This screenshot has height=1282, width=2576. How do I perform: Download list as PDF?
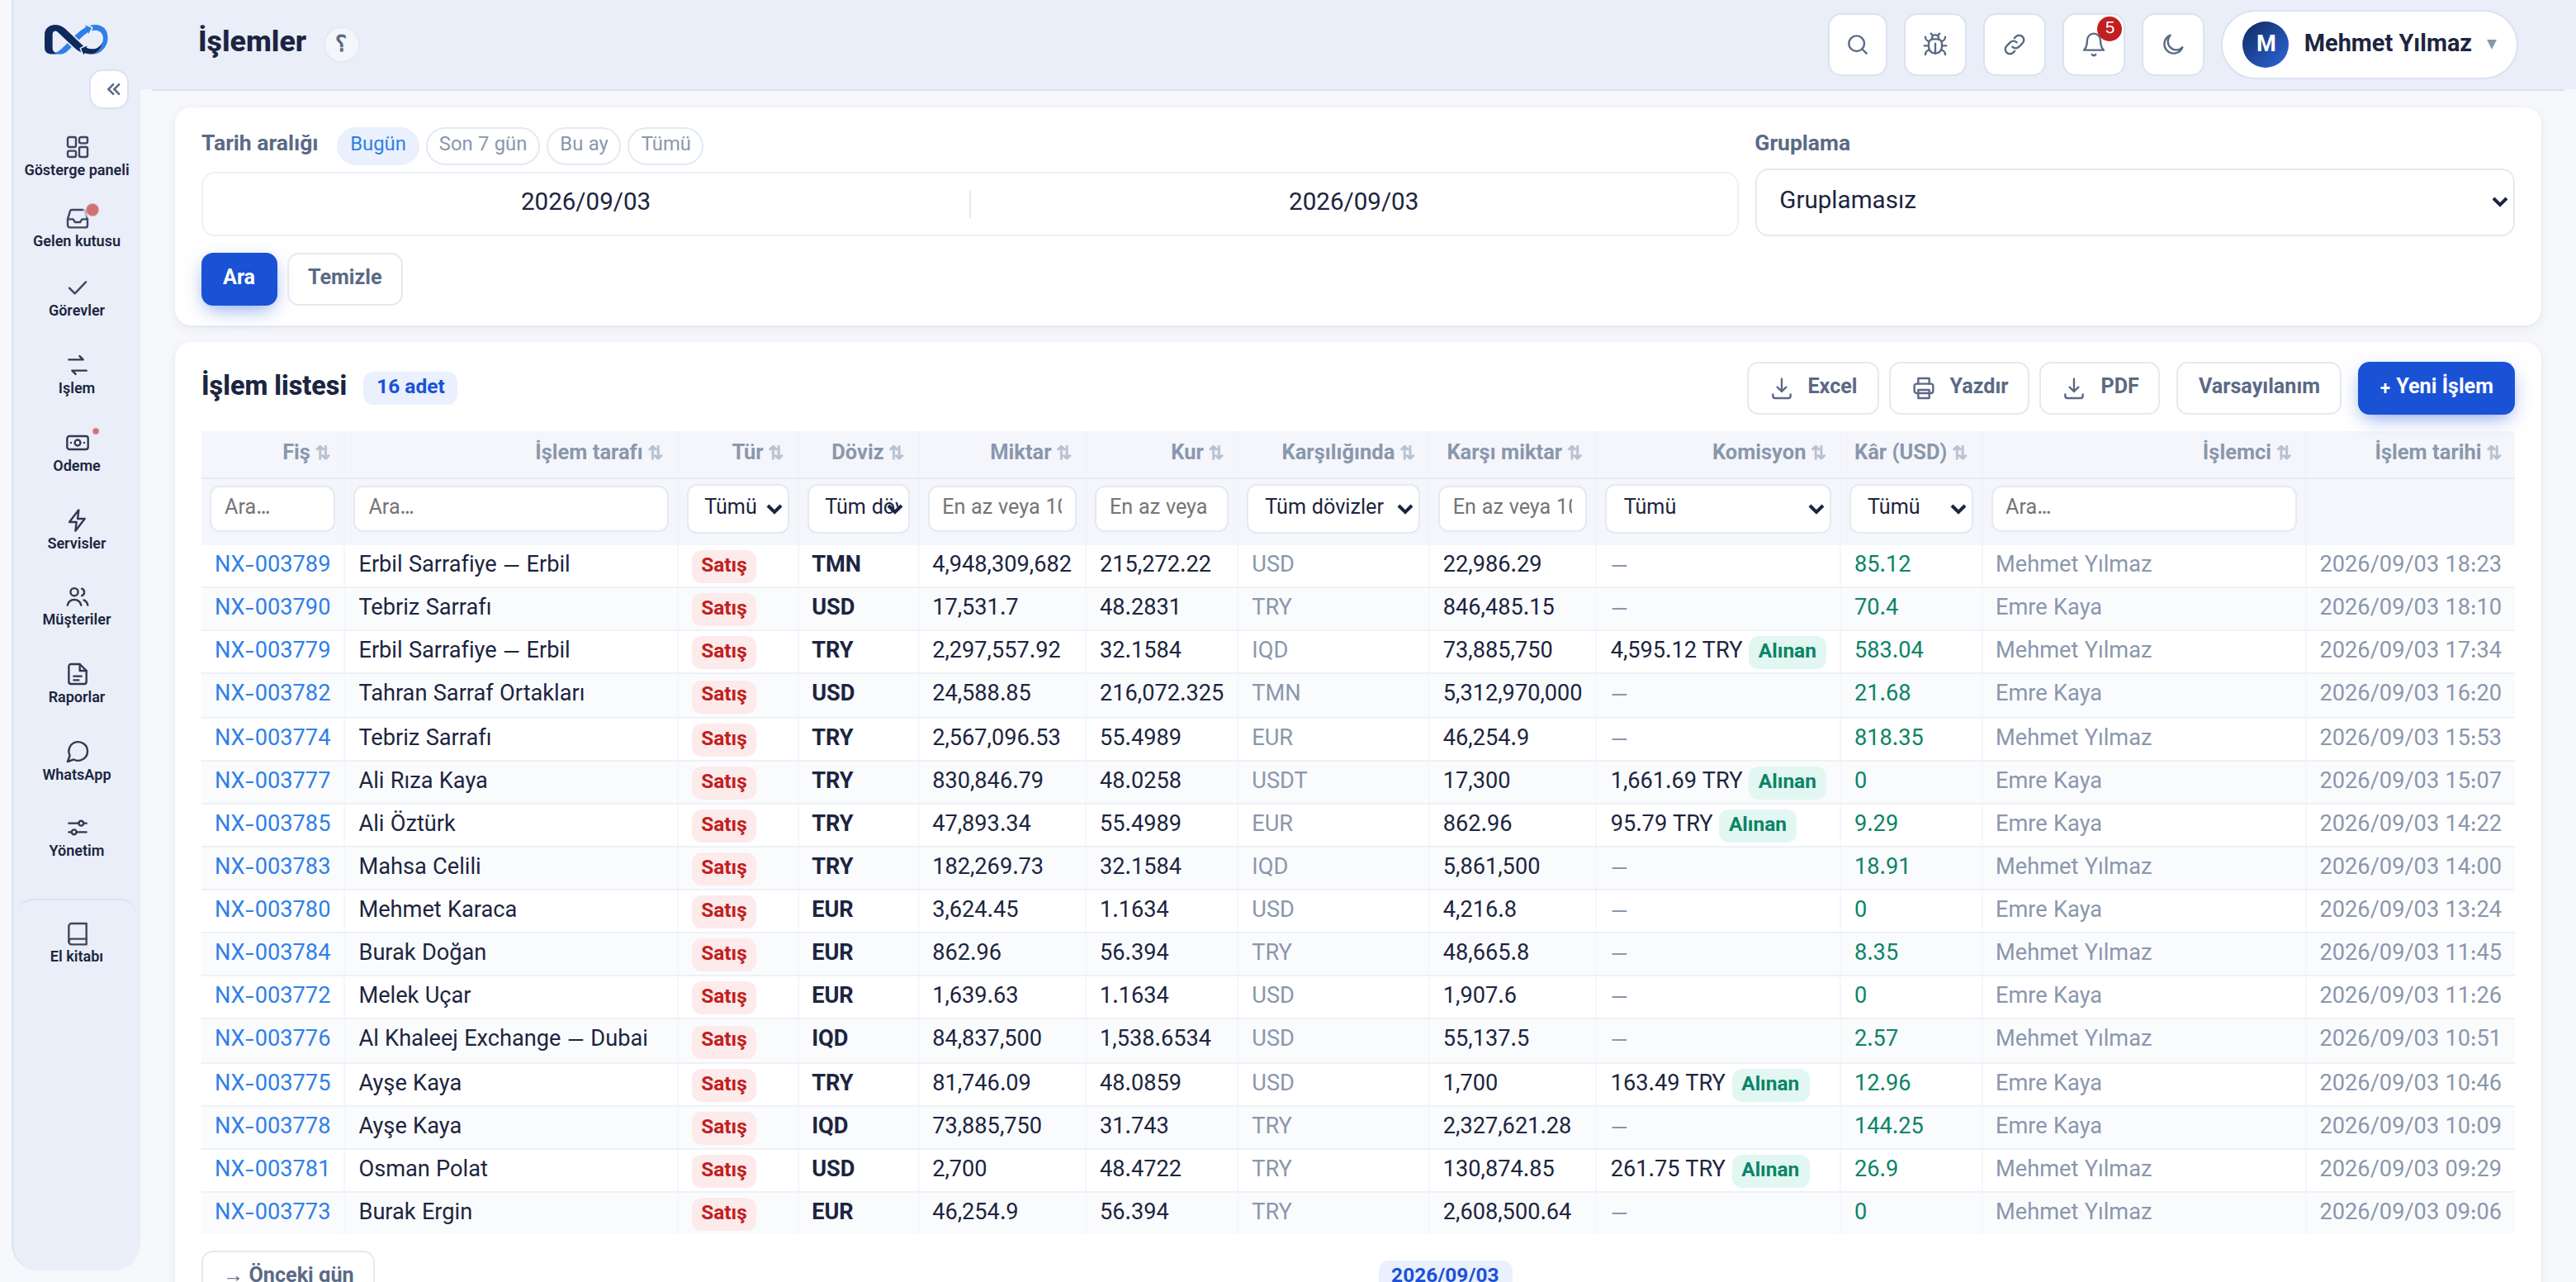coord(2100,387)
